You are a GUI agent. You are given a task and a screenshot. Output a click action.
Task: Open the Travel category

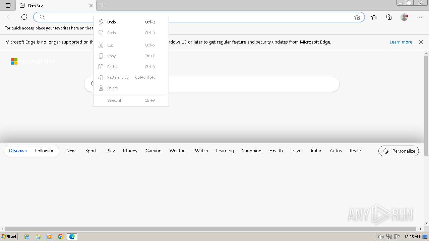point(297,151)
